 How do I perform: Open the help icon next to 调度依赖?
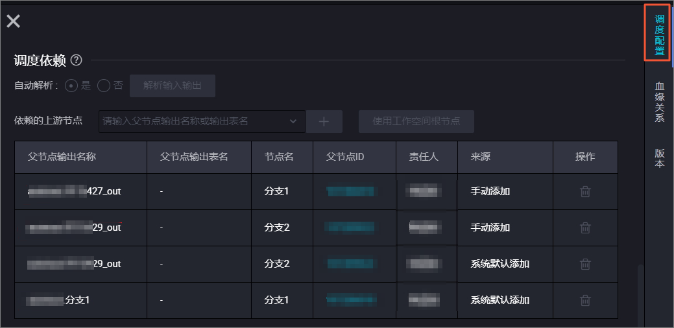click(x=76, y=60)
